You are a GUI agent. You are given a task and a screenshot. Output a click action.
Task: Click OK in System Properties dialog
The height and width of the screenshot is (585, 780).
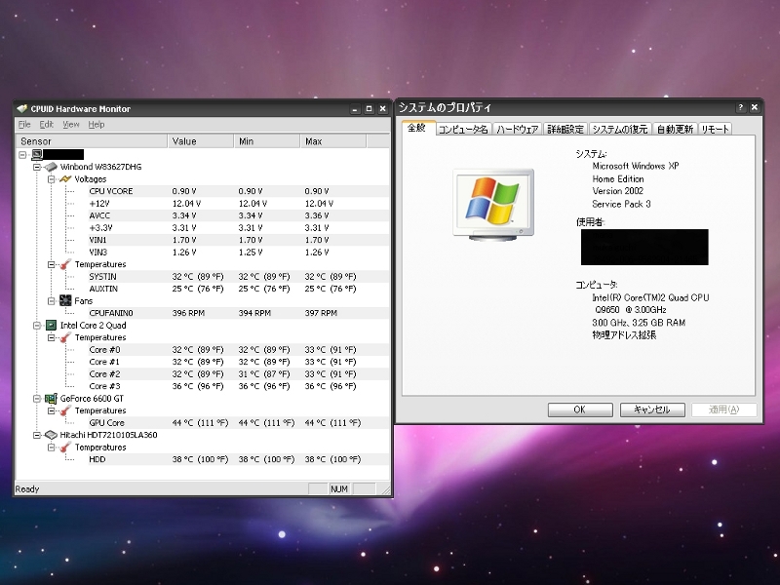tap(580, 409)
